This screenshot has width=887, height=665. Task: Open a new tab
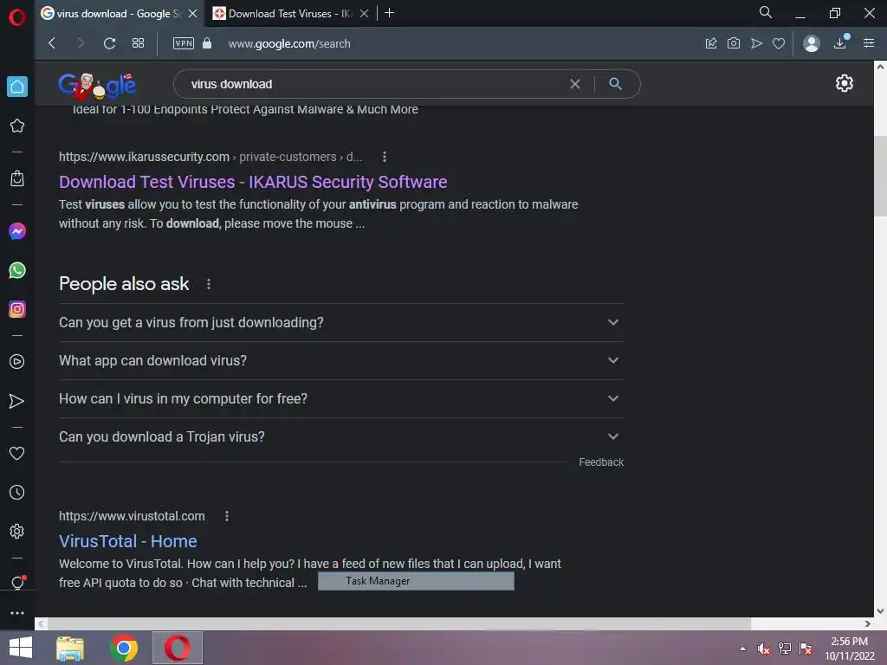[389, 13]
